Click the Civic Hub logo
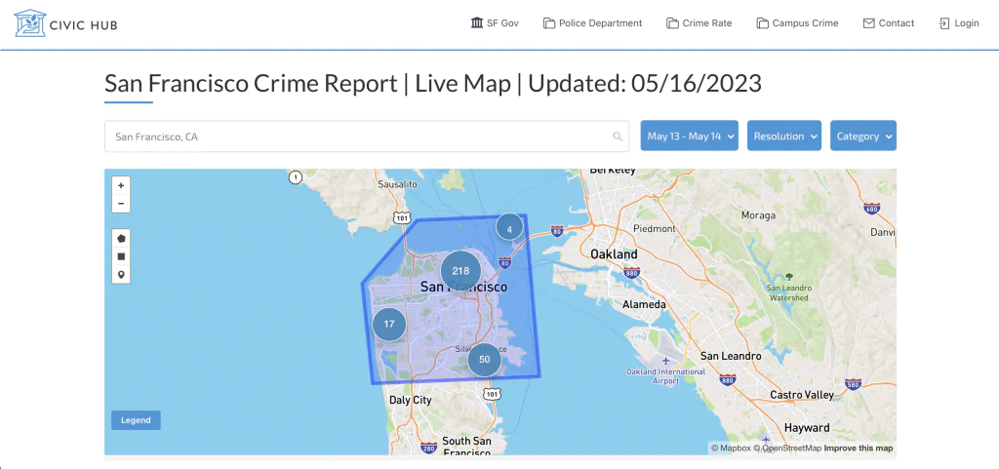Image resolution: width=999 pixels, height=469 pixels. pyautogui.click(x=65, y=23)
